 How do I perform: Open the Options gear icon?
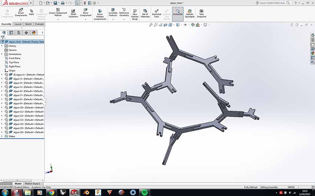tap(94, 3)
